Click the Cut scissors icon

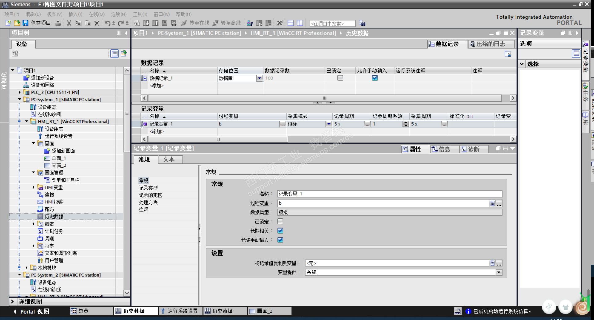pos(69,23)
